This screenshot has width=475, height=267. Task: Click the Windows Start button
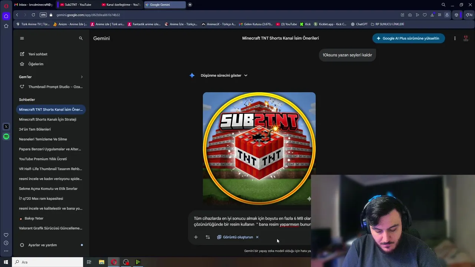tap(6, 262)
